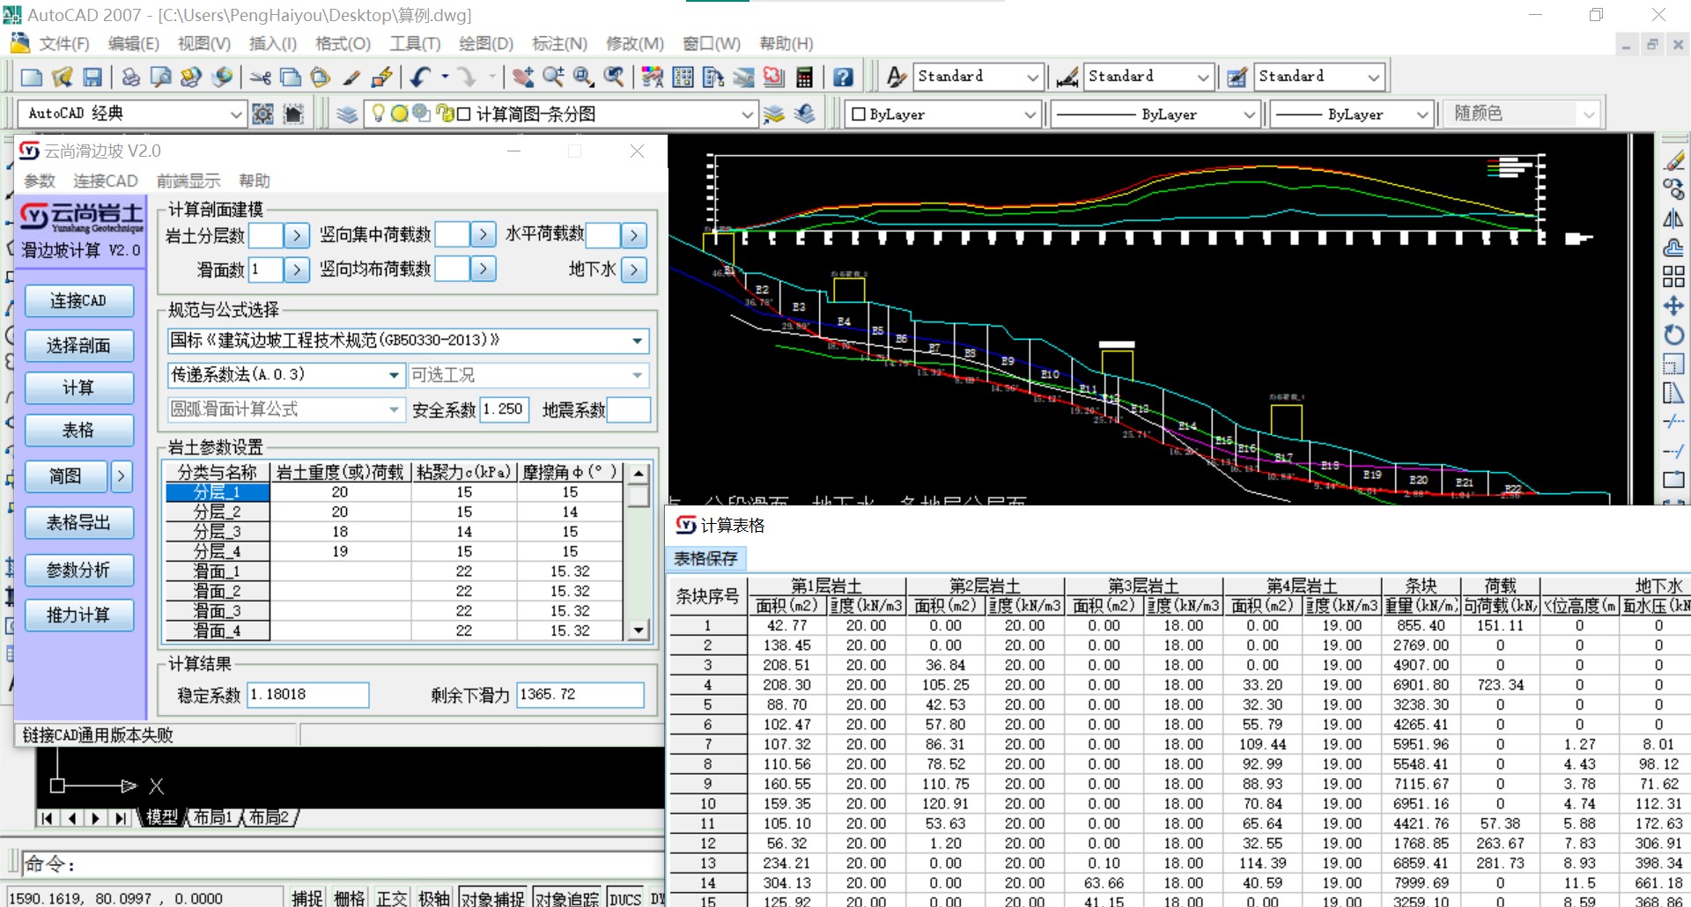
Task: Toggle 对象捕捉 object snap in status bar
Action: point(493,898)
